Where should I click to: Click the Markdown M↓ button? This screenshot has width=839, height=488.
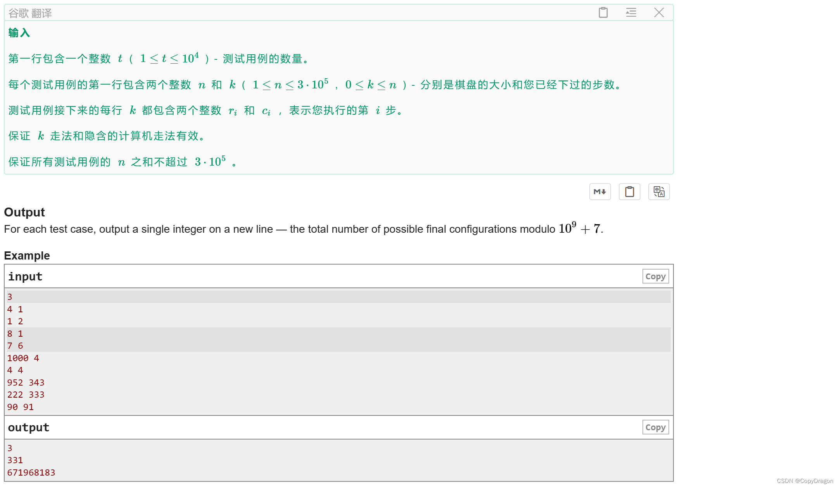click(600, 192)
